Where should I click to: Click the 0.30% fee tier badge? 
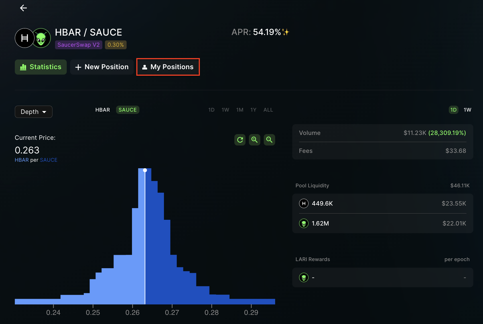(x=116, y=45)
